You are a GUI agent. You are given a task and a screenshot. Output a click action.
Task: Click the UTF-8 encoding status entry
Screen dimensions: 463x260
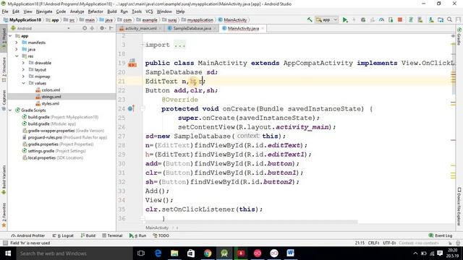[389, 243]
